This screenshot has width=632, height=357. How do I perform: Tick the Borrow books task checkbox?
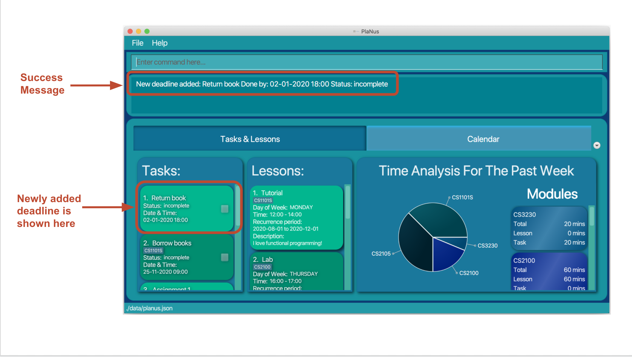tap(225, 257)
